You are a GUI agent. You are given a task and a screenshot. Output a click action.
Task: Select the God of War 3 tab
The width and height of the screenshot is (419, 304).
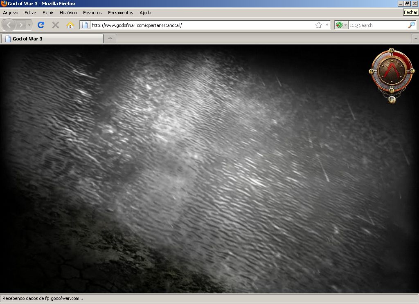click(x=52, y=39)
